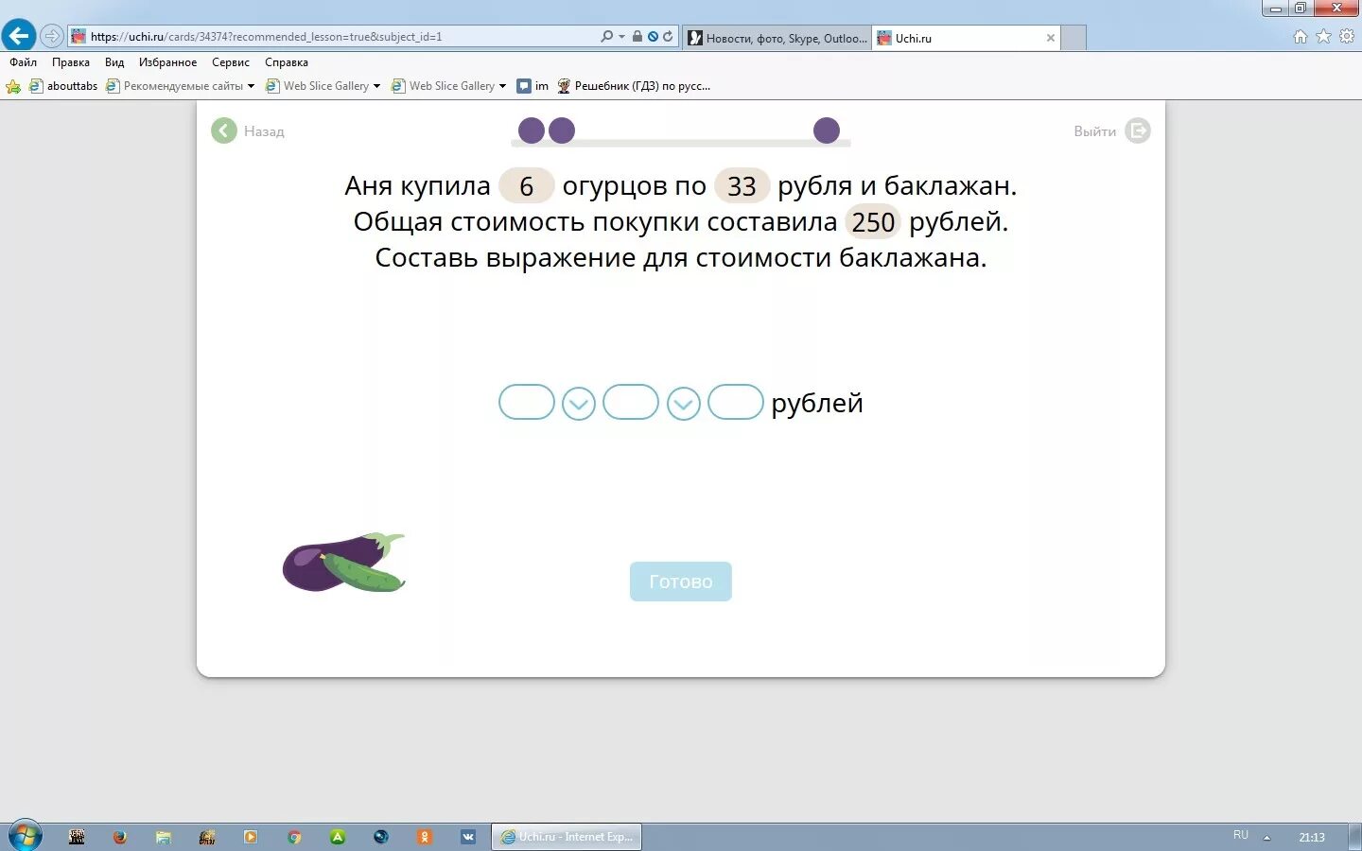Switch to the Новости, фото, Skype tab
The image size is (1362, 851).
pyautogui.click(x=777, y=38)
